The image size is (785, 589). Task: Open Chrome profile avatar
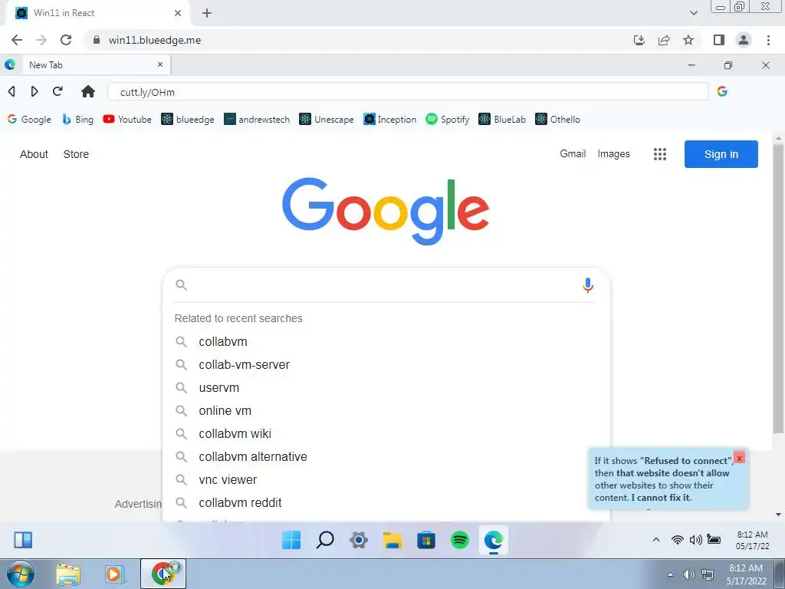744,40
